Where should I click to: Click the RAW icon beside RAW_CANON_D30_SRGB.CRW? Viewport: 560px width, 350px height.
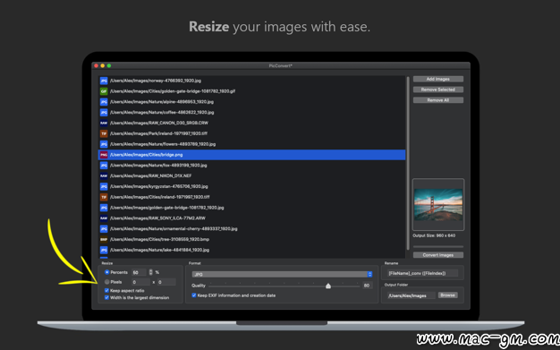click(104, 123)
